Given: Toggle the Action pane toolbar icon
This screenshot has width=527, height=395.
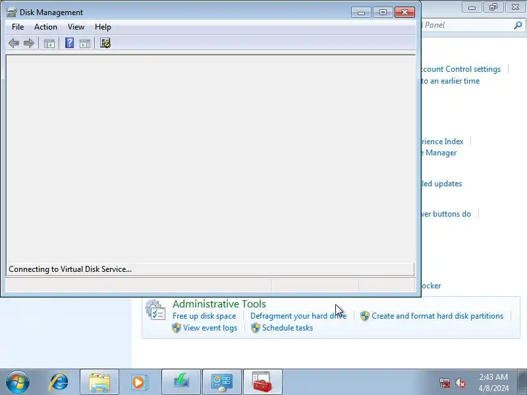Looking at the screenshot, I should click(85, 43).
